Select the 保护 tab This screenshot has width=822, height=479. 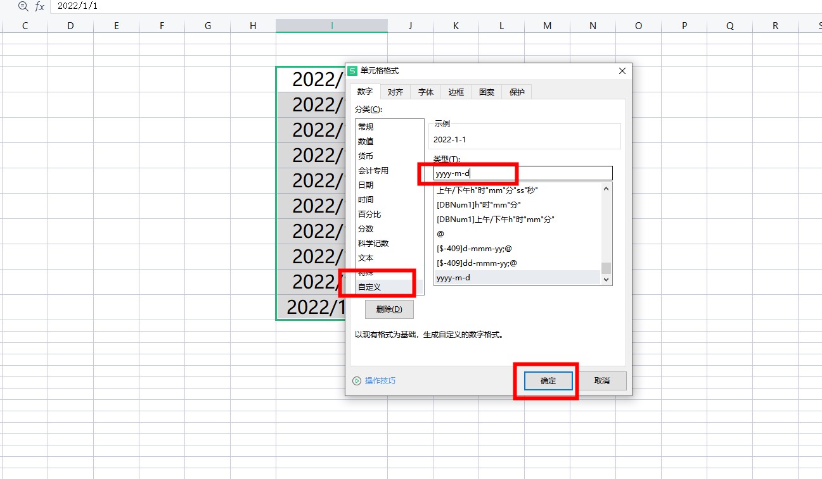click(x=517, y=92)
